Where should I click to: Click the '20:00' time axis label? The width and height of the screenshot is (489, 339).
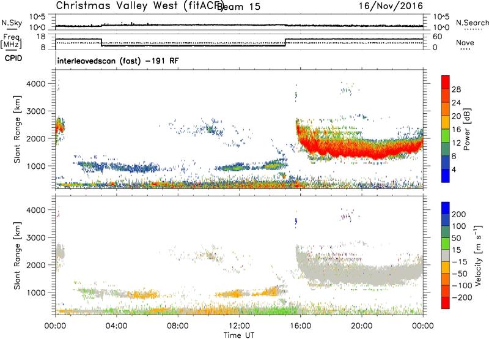362,326
